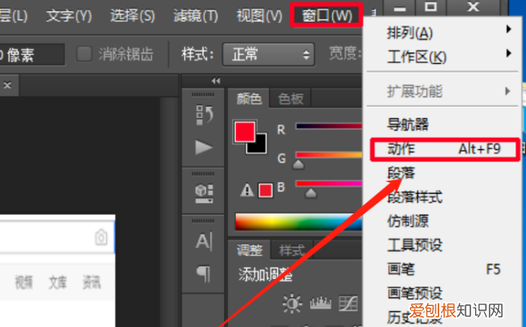Open the 3D properties panel icon
This screenshot has width=526, height=327.
[x=204, y=194]
